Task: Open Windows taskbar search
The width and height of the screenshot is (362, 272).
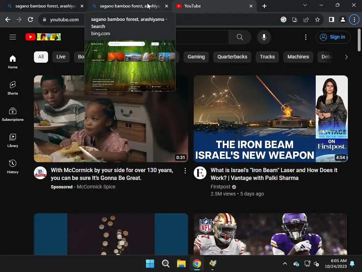Action: (165, 263)
